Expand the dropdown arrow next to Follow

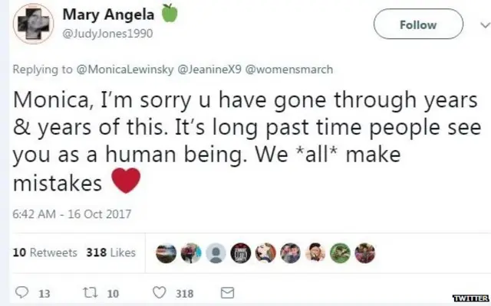pos(458,24)
